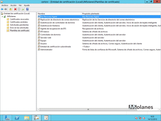The image size is (161, 121).
Task: Open File Explorer from taskbar
Action: point(27,118)
